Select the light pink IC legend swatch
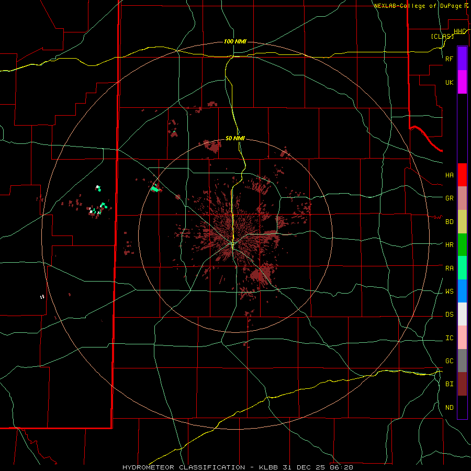Viewport: 471px width, 471px height. tap(462, 338)
